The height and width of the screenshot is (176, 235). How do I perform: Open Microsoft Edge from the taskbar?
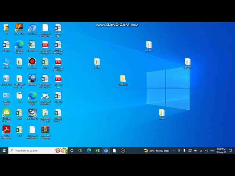tap(89, 151)
